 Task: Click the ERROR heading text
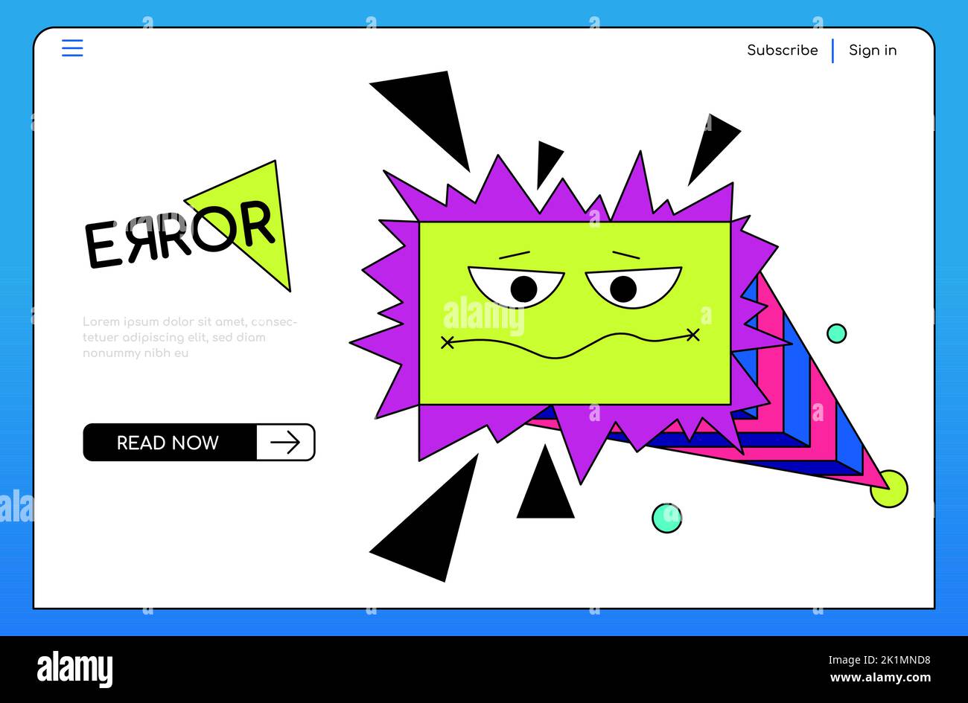(x=179, y=233)
